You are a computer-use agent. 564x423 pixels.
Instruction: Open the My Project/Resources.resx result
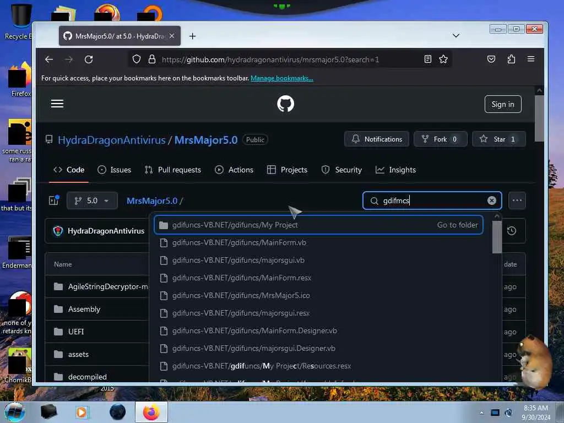[318, 366]
